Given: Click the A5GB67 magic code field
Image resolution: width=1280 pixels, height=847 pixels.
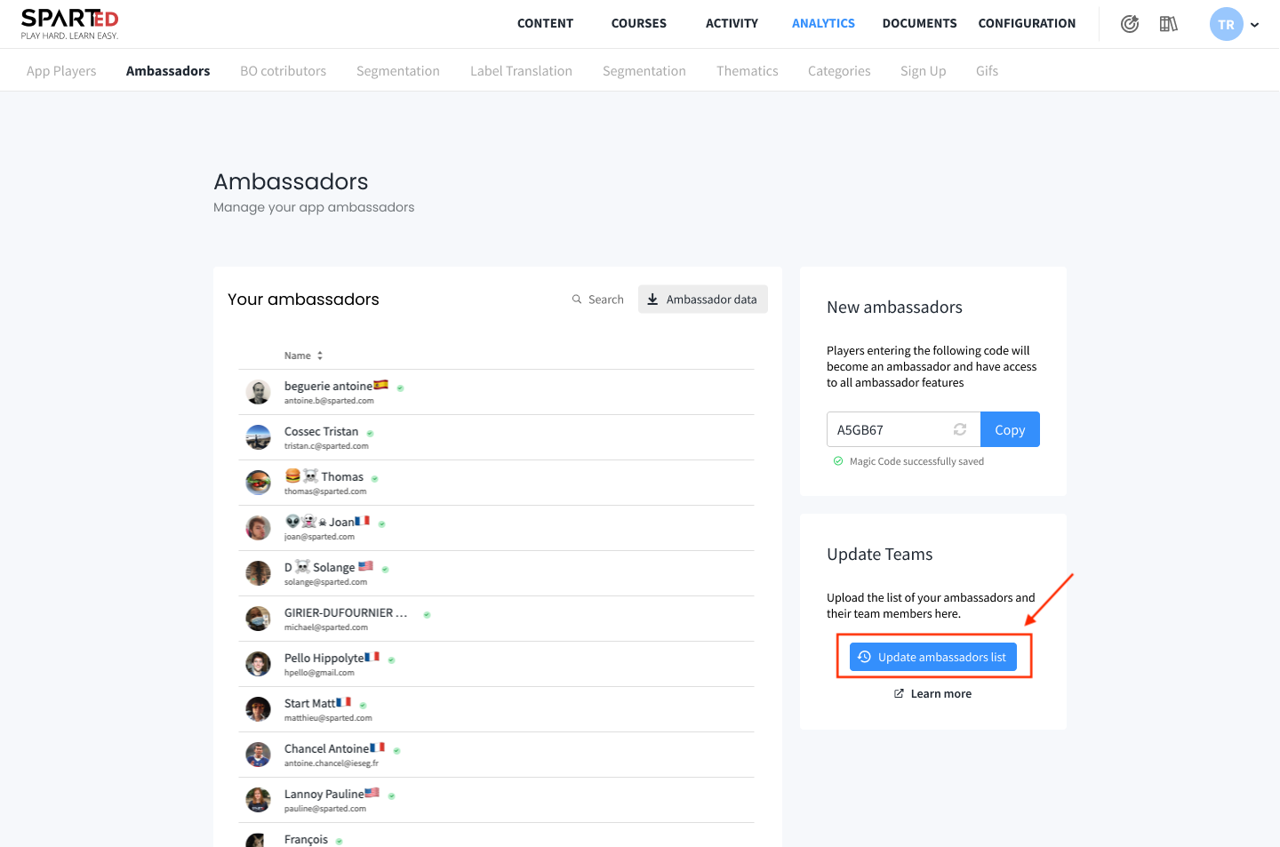Looking at the screenshot, I should click(x=903, y=429).
